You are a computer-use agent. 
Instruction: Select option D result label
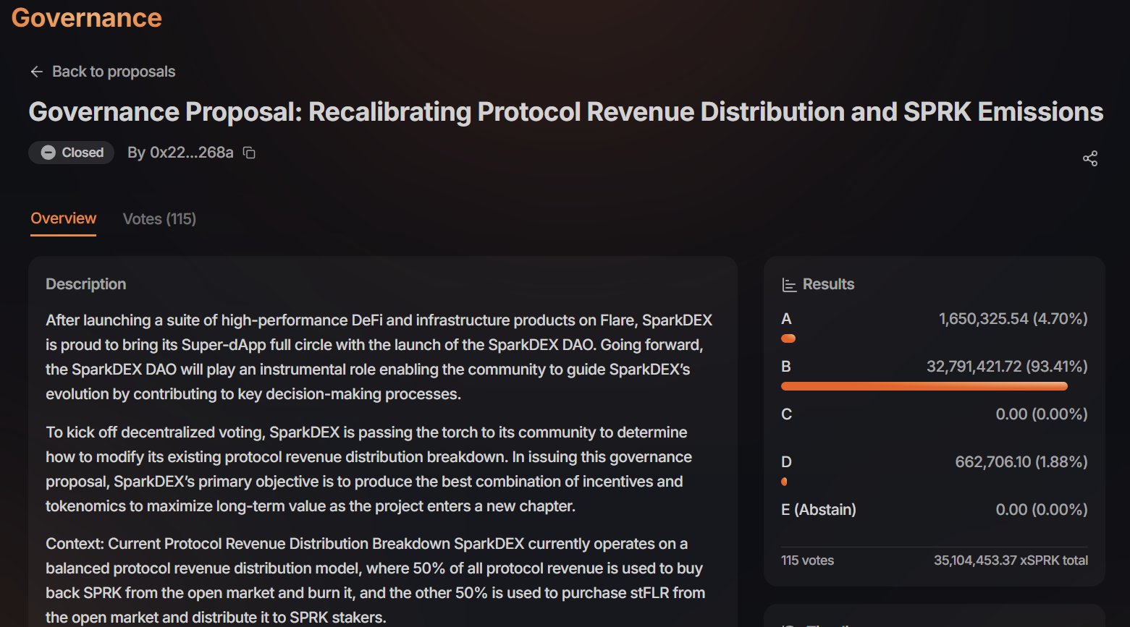(787, 462)
